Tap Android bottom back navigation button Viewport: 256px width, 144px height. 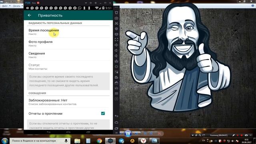point(48,132)
